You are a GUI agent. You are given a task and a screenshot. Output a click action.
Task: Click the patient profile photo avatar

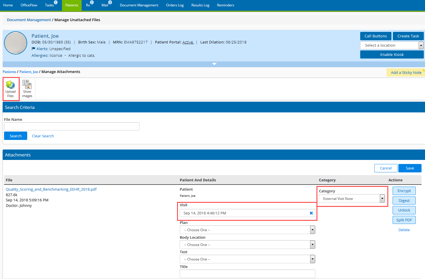pos(16,43)
